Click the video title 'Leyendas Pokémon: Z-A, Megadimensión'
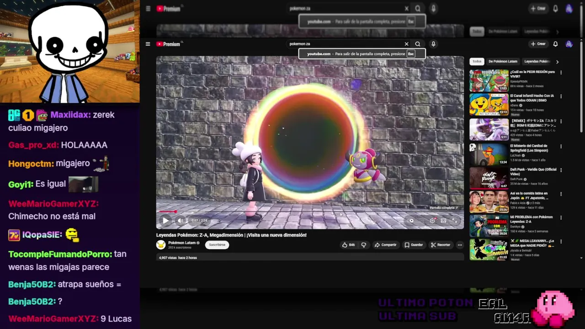Viewport: 585px width, 329px height. click(x=231, y=235)
